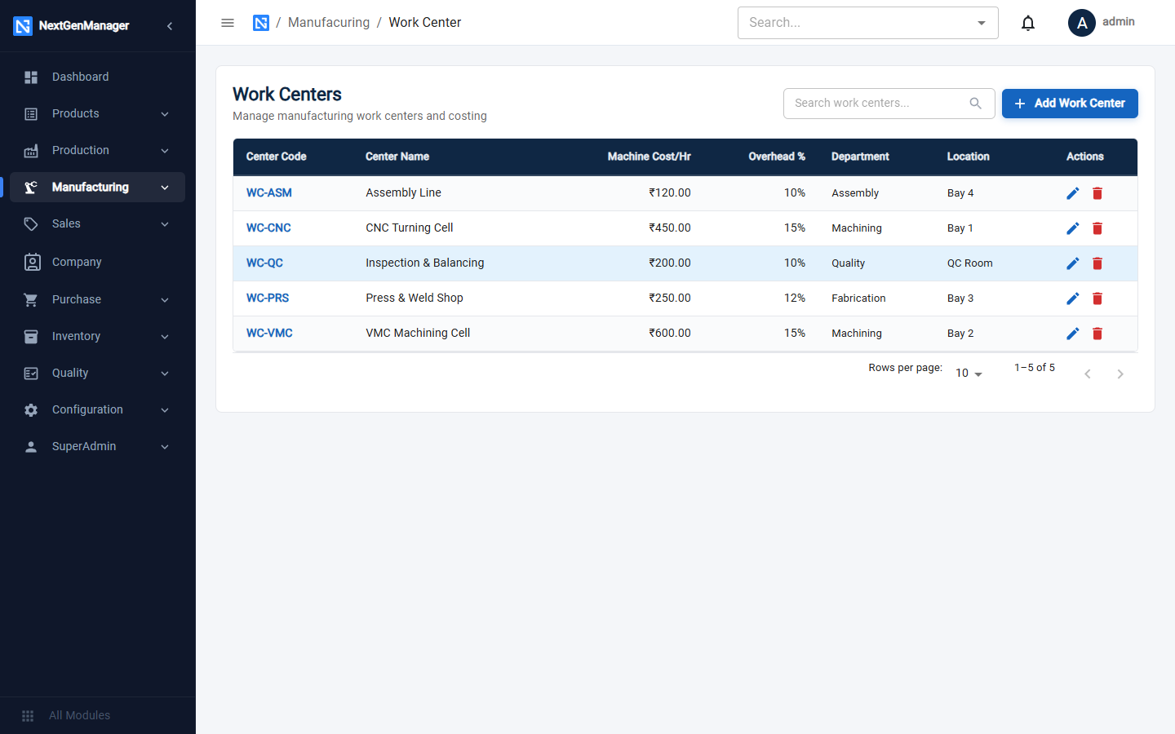Collapse the sidebar with the chevron
1175x734 pixels.
170,26
